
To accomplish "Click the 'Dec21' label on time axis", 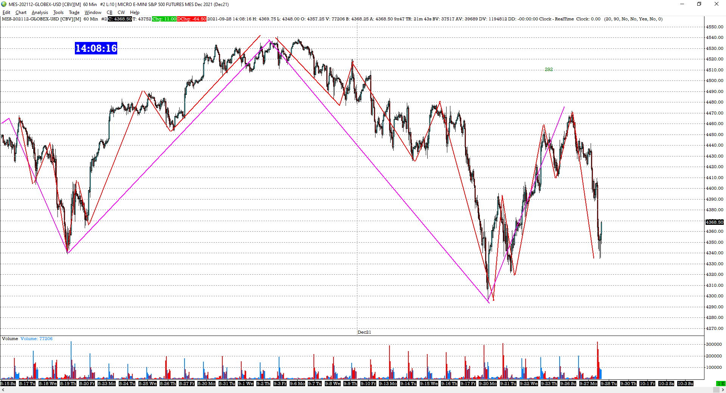I will (364, 332).
